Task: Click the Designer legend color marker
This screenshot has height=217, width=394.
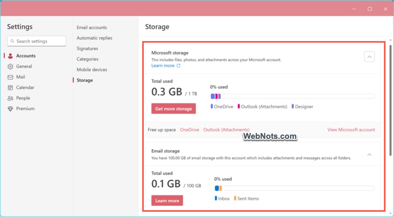Action: coord(293,106)
